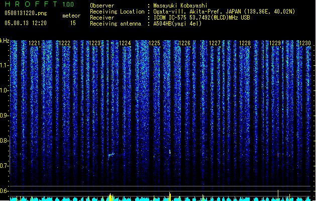
Task: Click the 0.7 frequency axis label
Action: click(4, 166)
